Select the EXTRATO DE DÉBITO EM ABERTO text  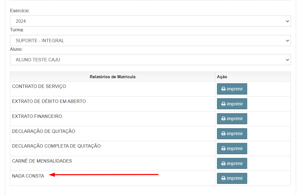[49, 102]
